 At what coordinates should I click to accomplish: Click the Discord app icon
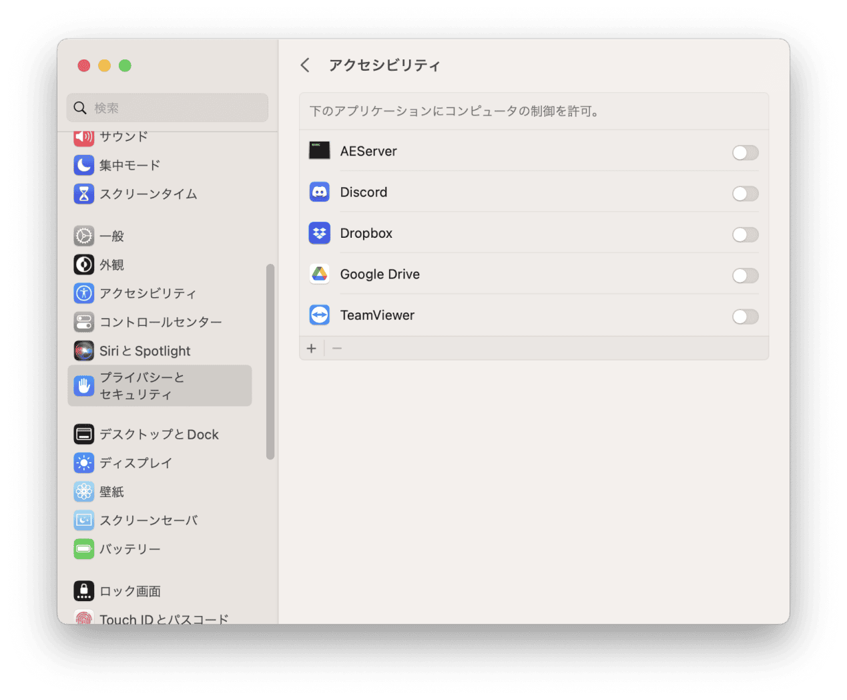(320, 192)
